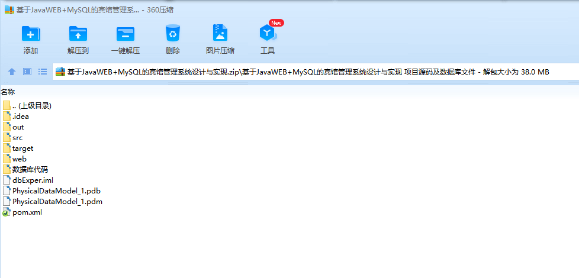Click the 解压到 (Extract to) icon

tap(78, 34)
